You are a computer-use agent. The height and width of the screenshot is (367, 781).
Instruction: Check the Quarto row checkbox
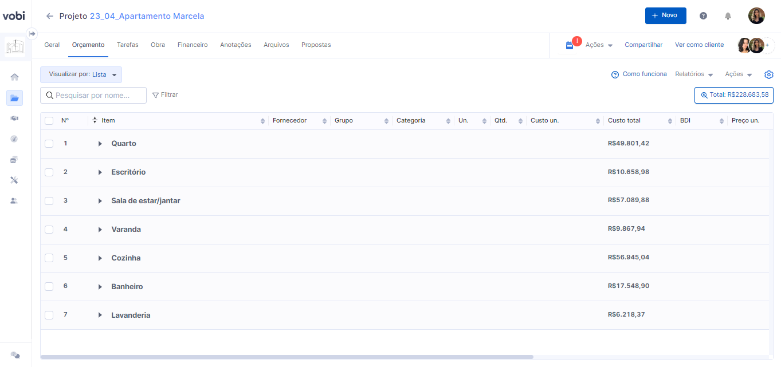pos(49,144)
